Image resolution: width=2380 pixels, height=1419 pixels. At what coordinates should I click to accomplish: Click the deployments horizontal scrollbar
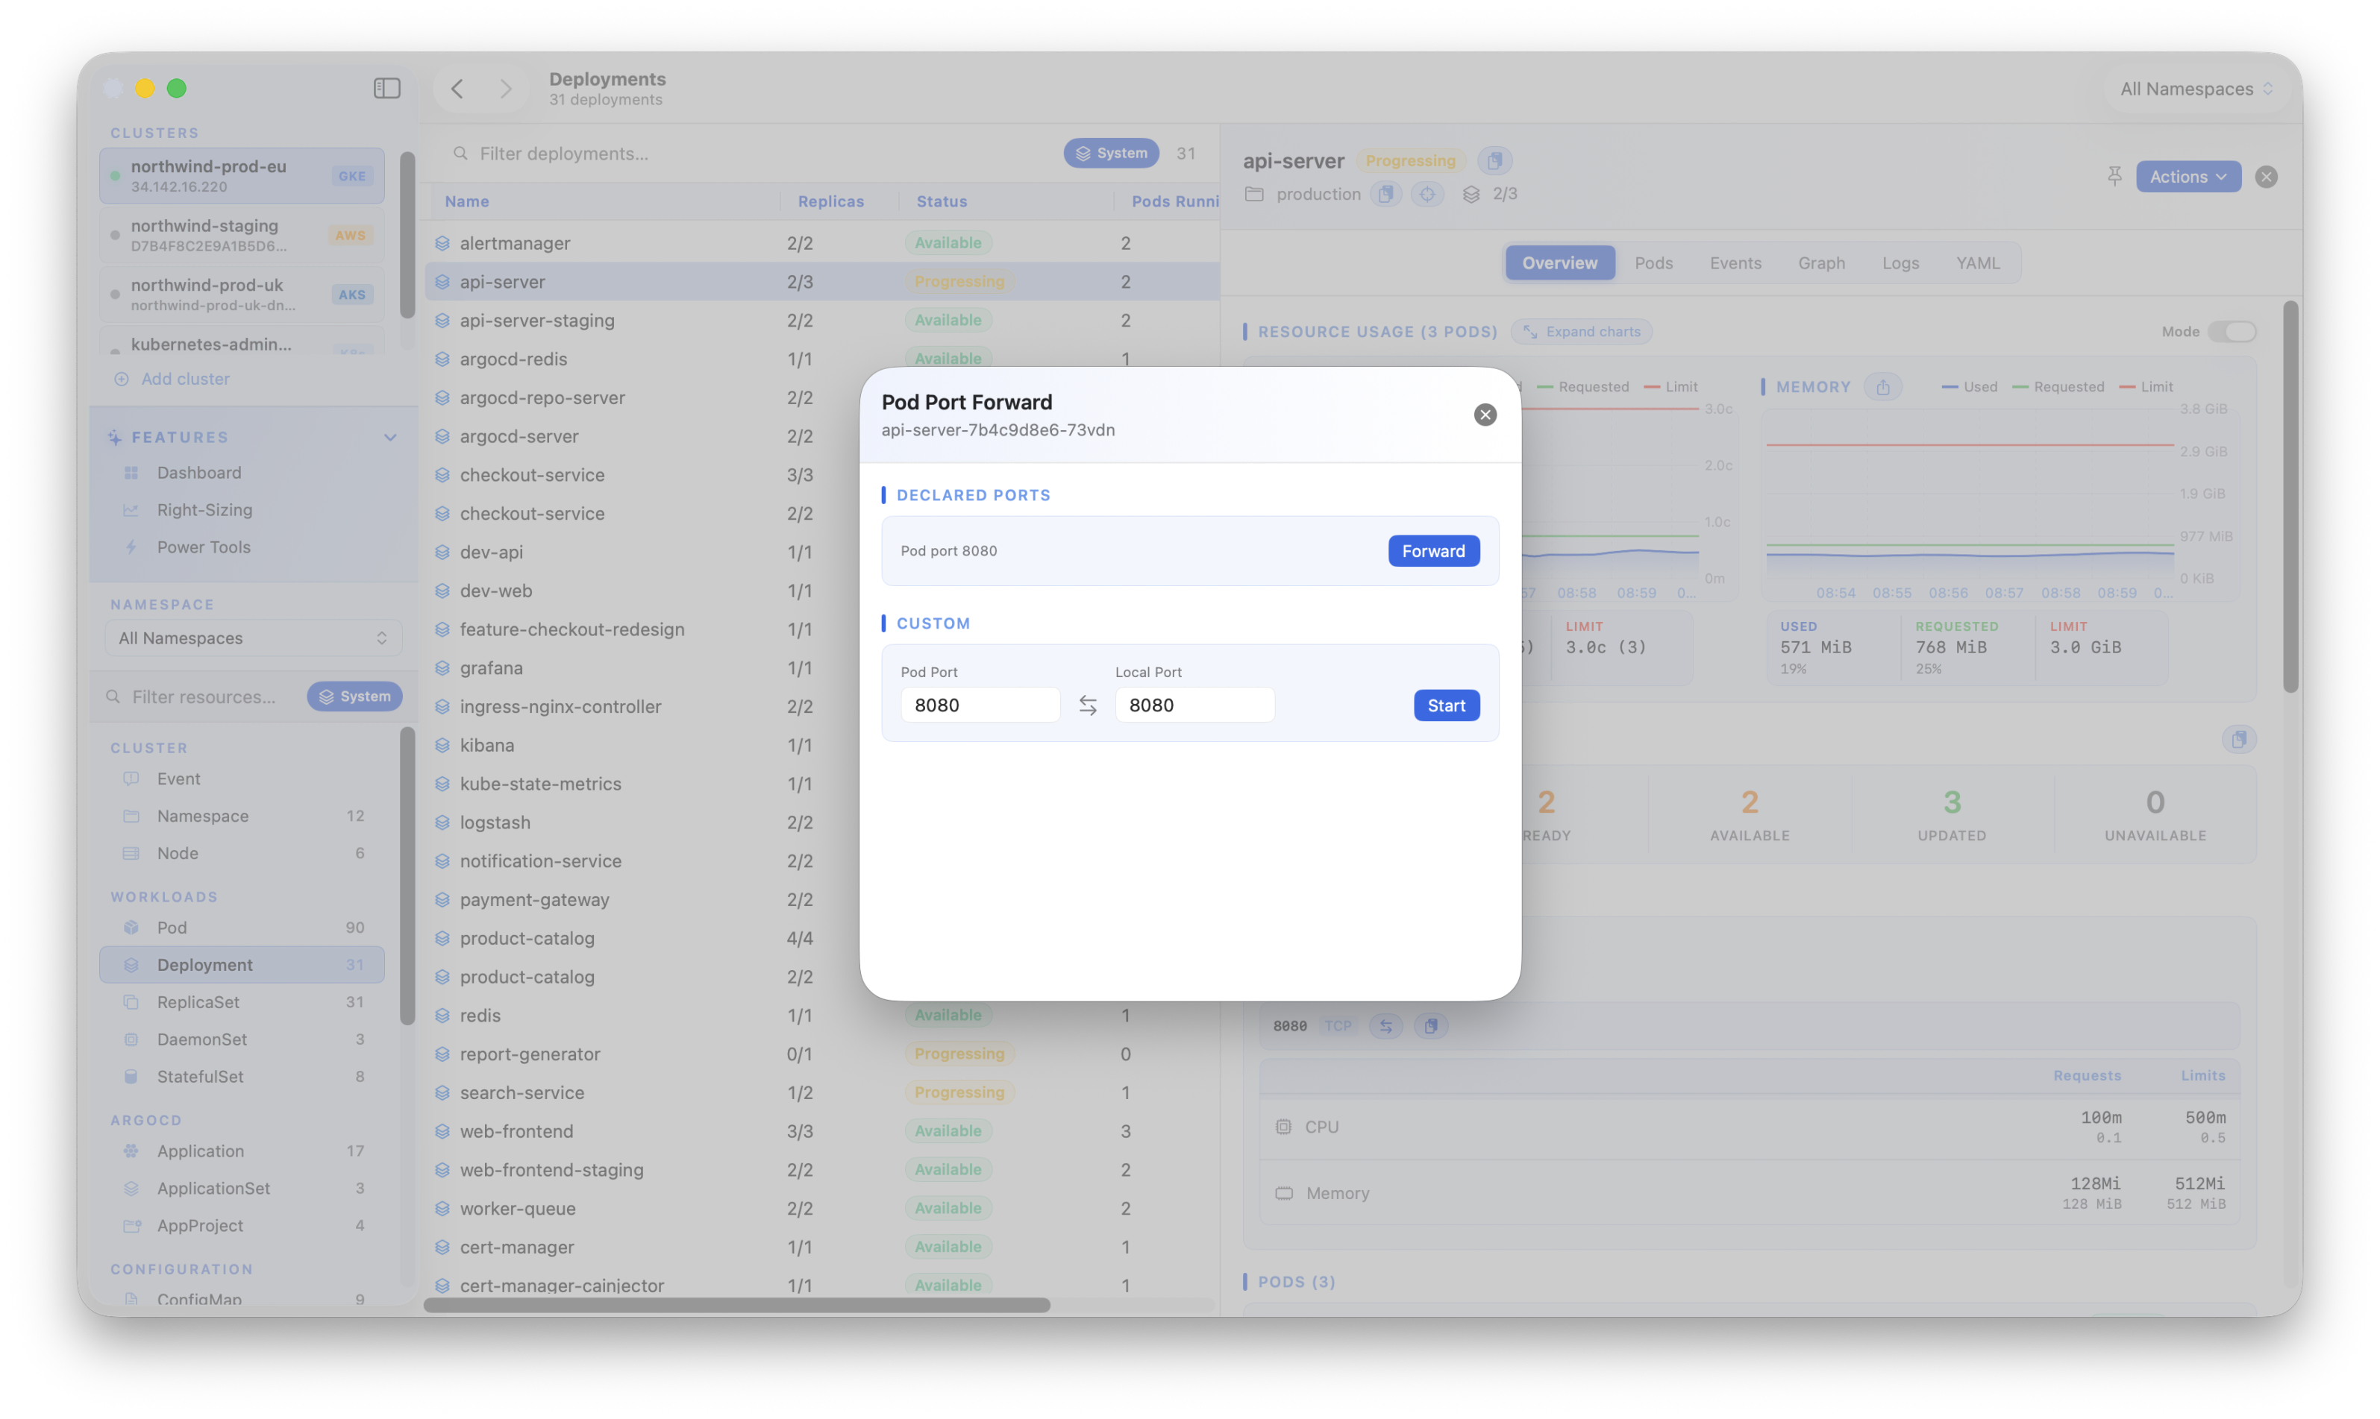click(736, 1305)
